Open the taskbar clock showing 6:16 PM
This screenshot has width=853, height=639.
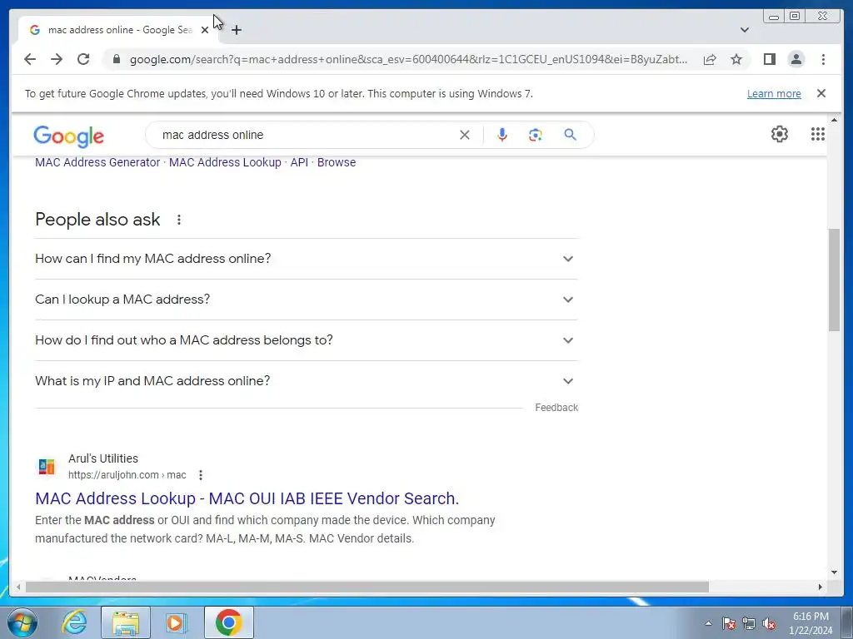[811, 623]
